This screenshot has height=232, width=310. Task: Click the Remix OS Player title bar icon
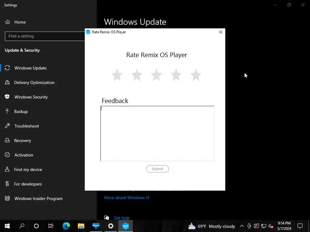pyautogui.click(x=88, y=32)
